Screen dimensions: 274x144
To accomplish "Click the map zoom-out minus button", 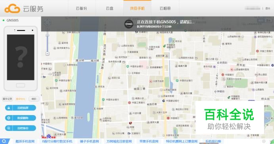I will pyautogui.click(x=47, y=53).
